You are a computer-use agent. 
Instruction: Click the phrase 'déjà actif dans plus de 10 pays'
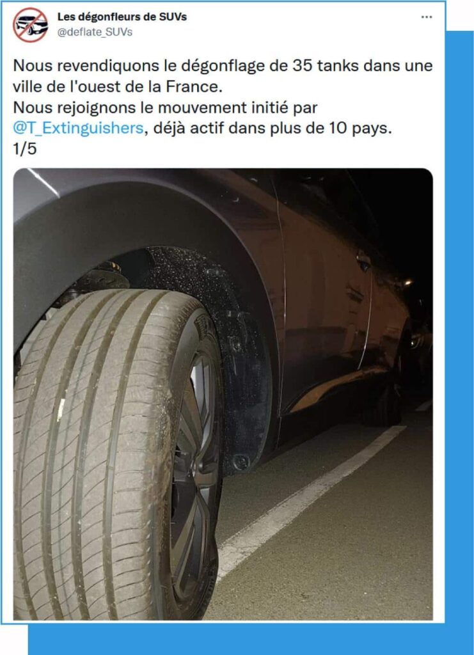click(x=273, y=128)
